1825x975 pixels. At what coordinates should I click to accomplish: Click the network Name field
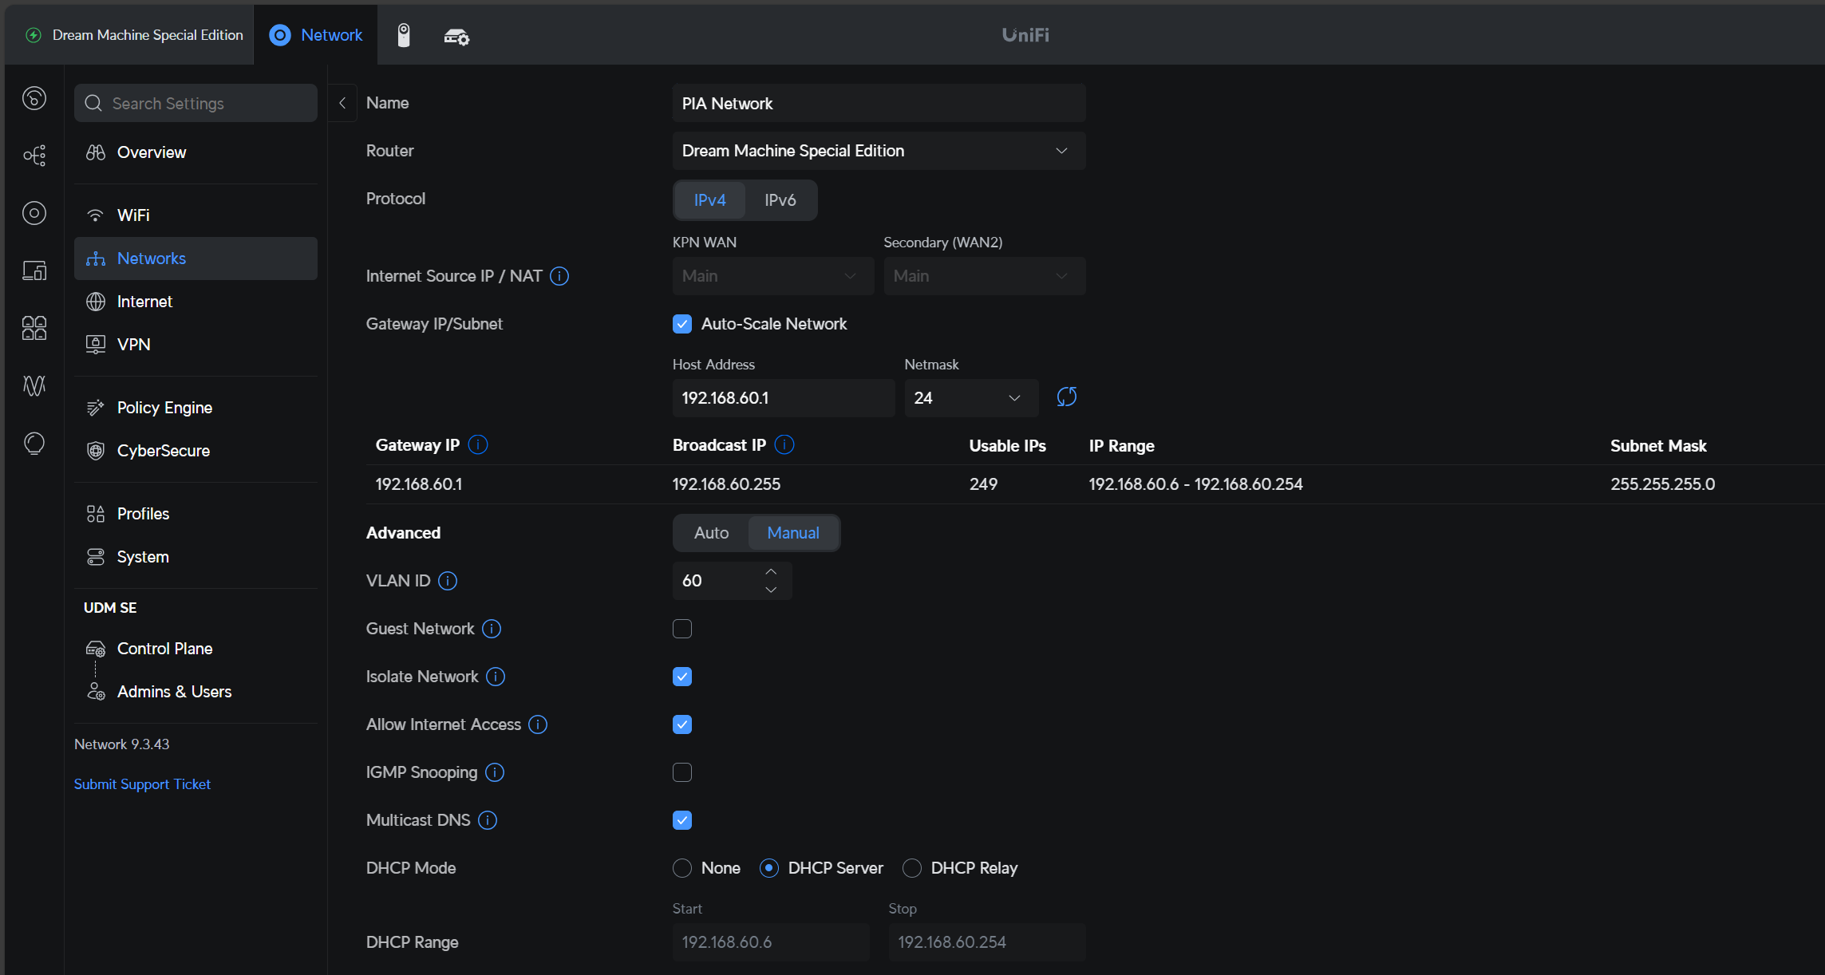(x=879, y=103)
